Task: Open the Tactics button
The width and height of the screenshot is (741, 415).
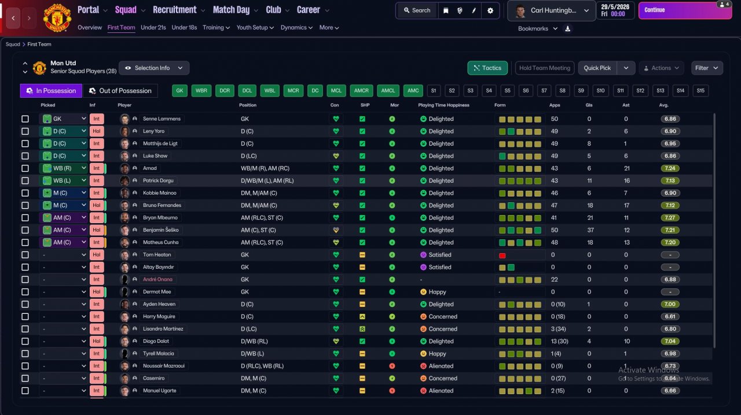Action: click(x=487, y=68)
